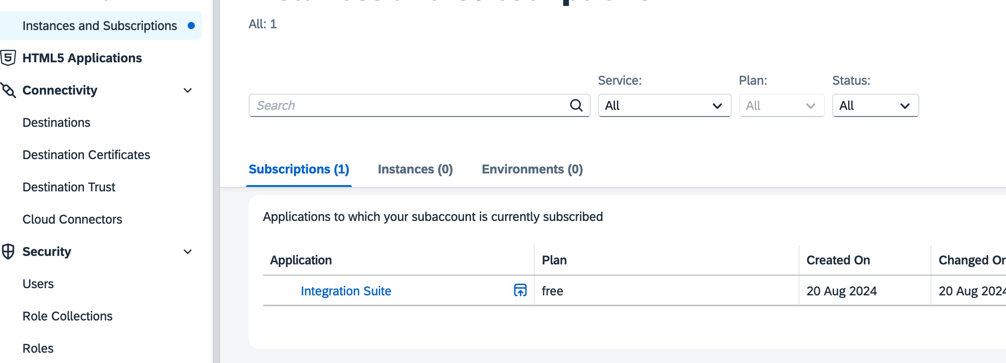The image size is (1006, 363).
Task: Switch to the Subscriptions (1) tab
Action: [x=299, y=169]
